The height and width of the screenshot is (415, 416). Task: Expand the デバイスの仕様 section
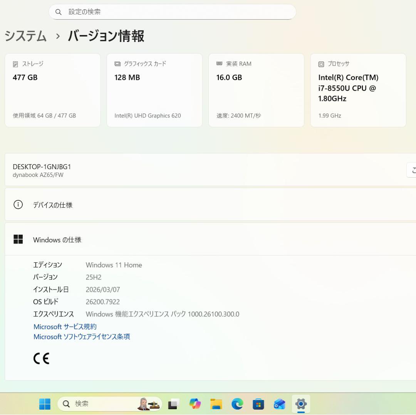(210, 204)
